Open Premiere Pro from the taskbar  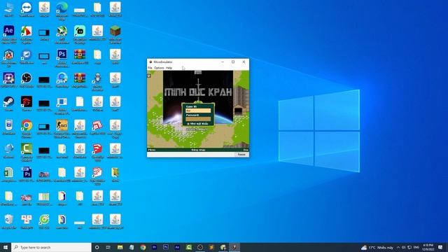click(x=154, y=247)
